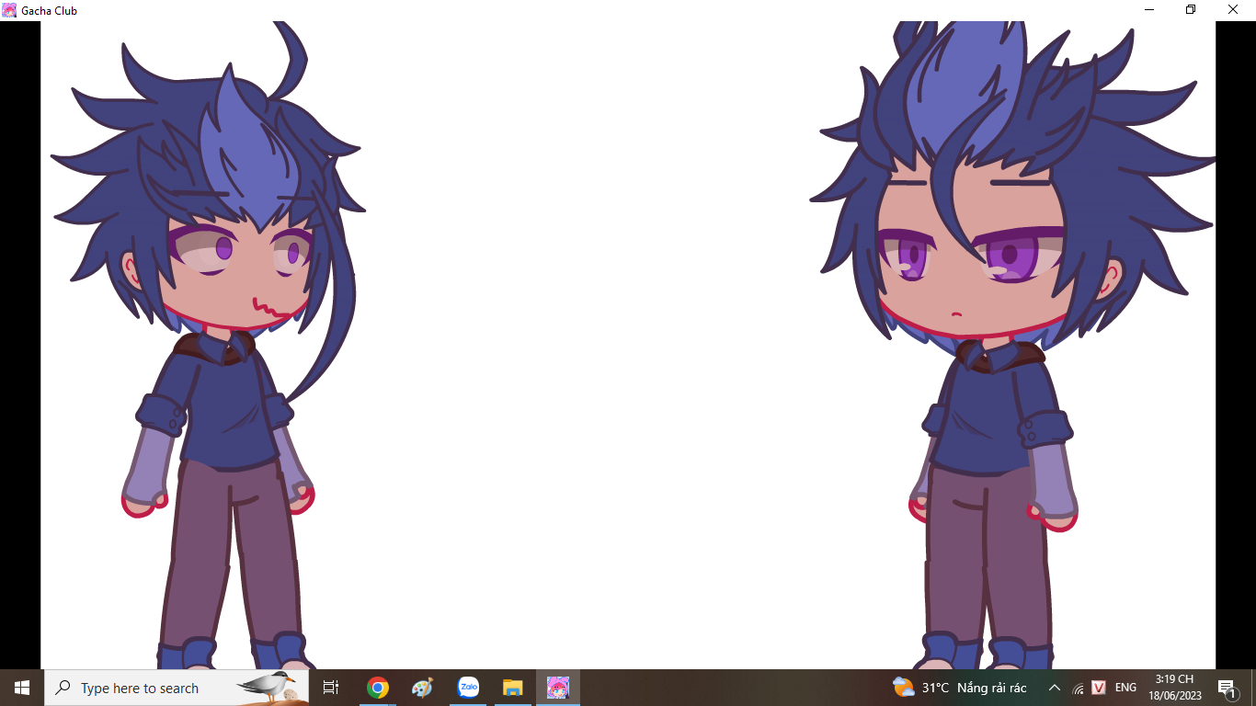Click the red V tray icon
1256x706 pixels.
tap(1099, 688)
